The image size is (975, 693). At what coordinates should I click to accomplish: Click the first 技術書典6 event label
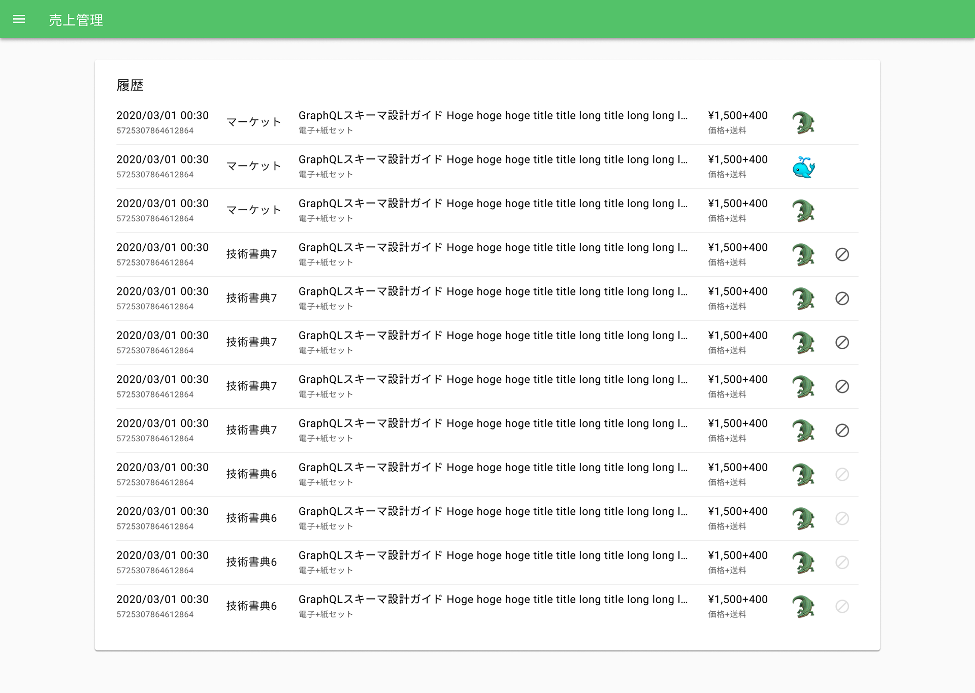251,474
